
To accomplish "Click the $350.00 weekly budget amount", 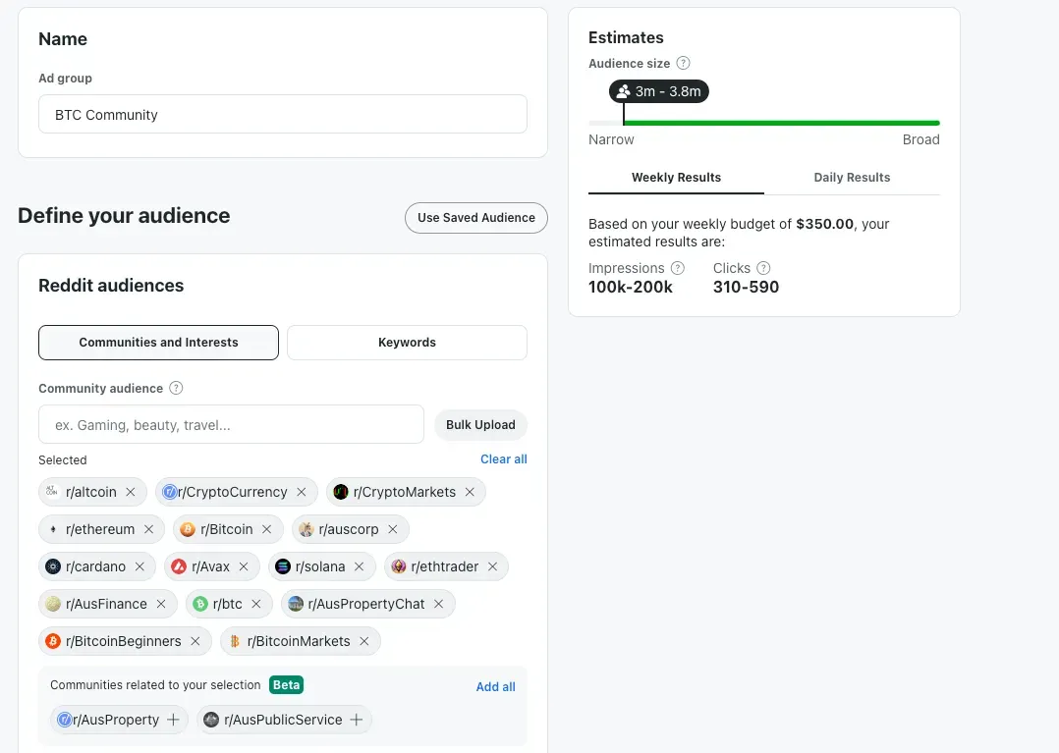I will tap(824, 224).
